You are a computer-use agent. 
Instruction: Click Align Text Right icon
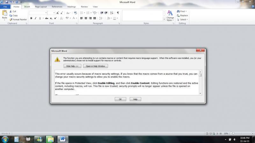point(90,18)
